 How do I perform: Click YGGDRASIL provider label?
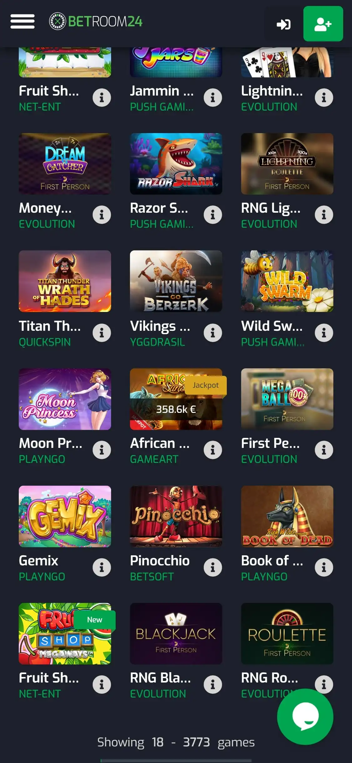coord(157,342)
